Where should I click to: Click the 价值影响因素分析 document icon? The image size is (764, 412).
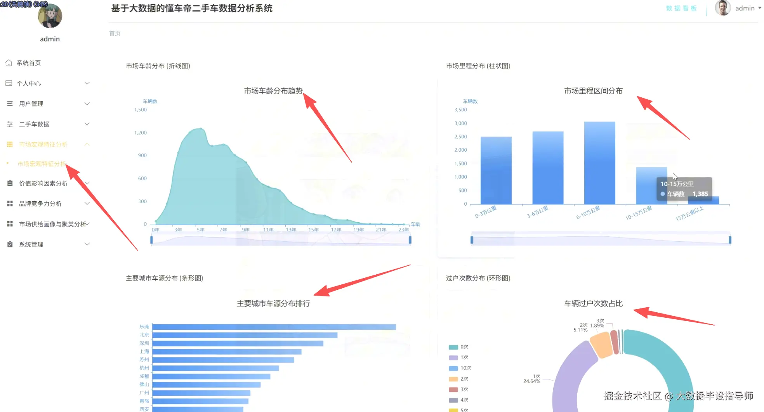(x=9, y=183)
